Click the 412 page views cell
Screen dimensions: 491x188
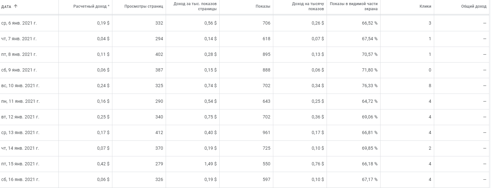(159, 132)
